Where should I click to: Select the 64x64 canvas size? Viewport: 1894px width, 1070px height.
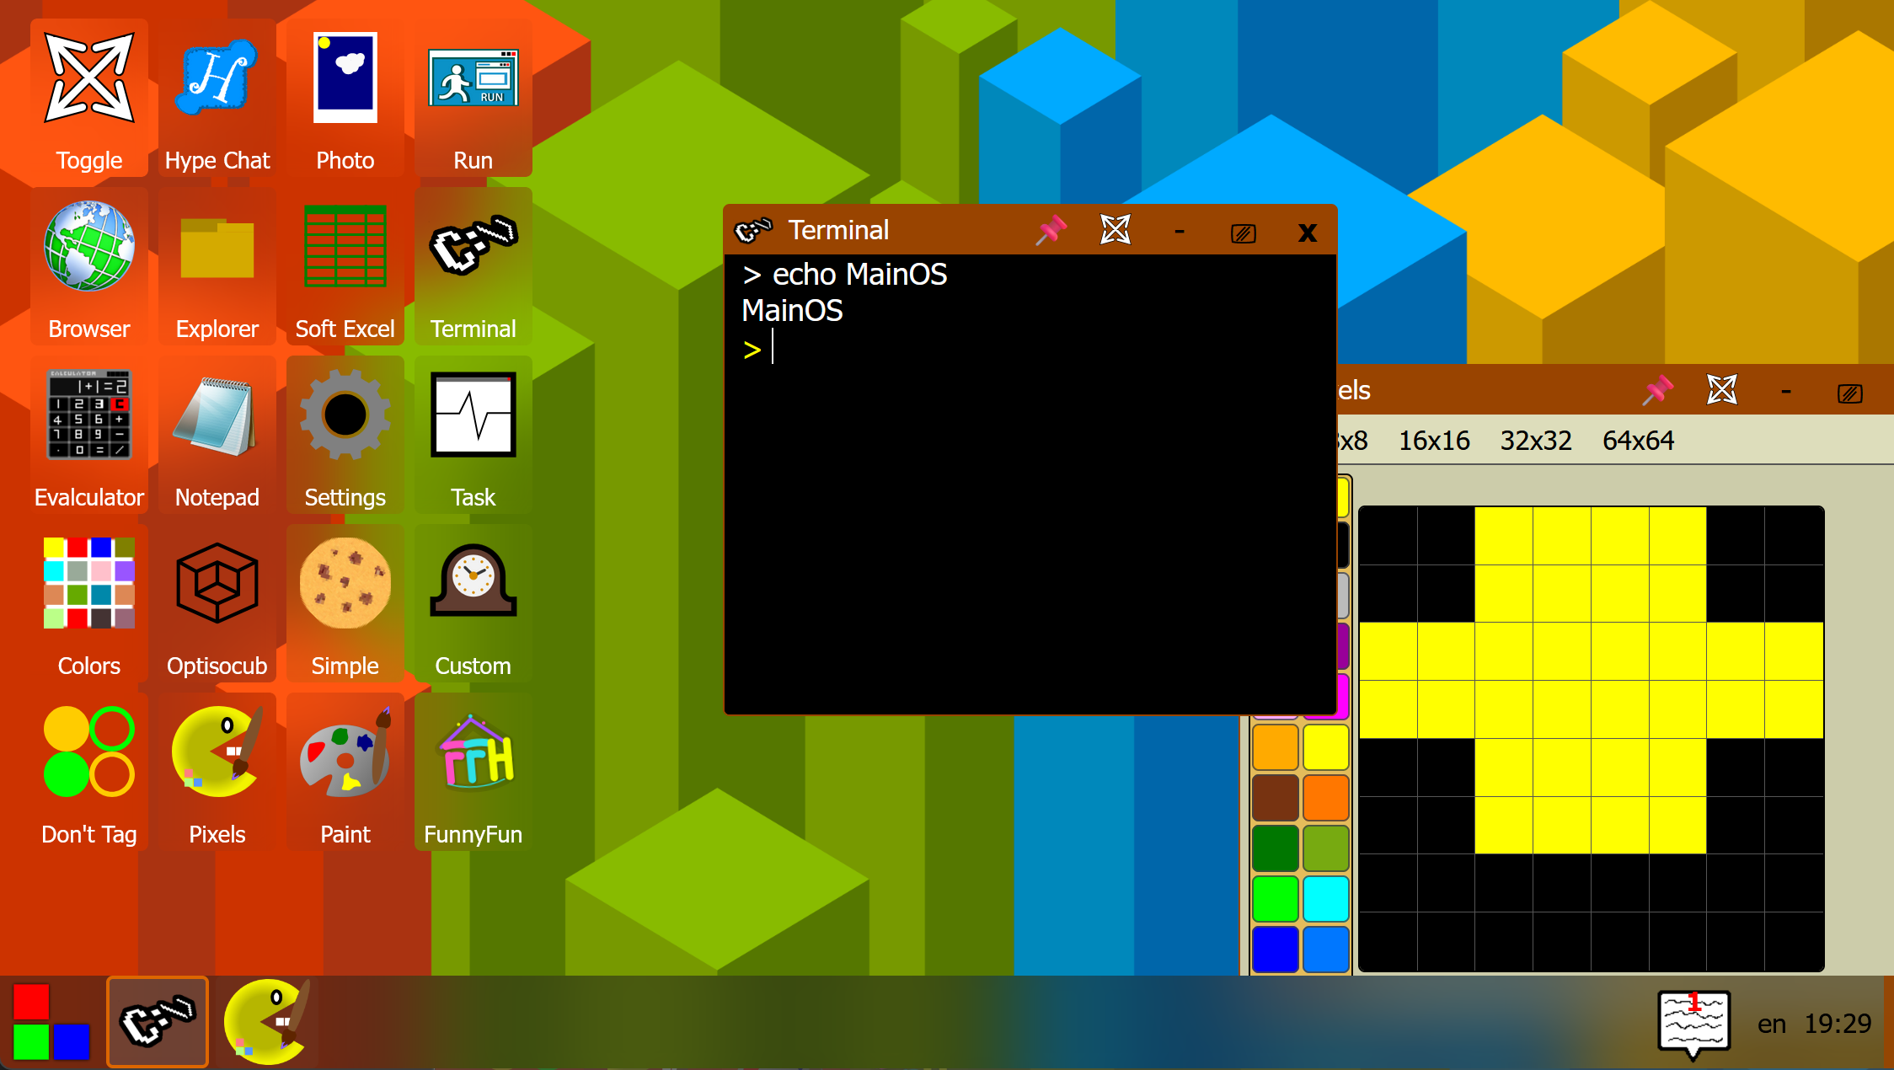pos(1637,441)
